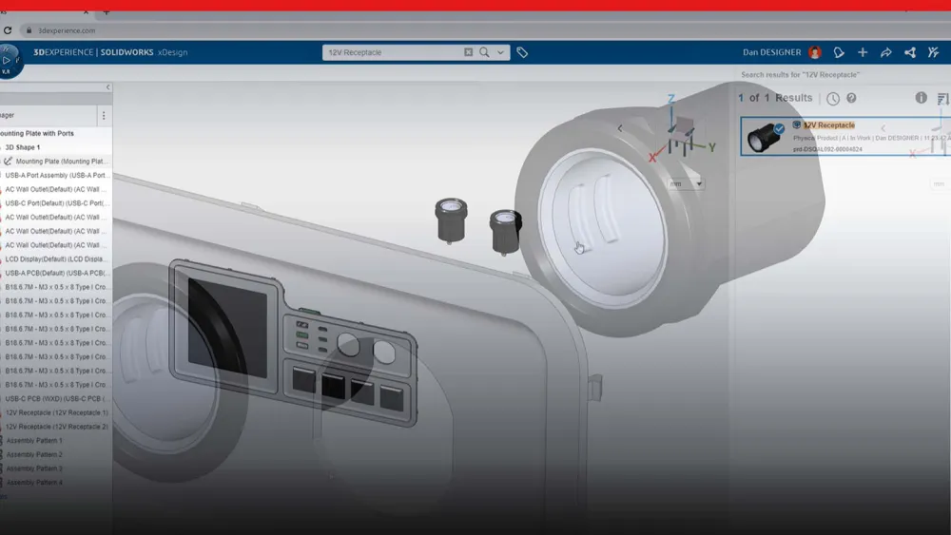Click the product type icon beside 12V Receptacle
The height and width of the screenshot is (535, 951).
click(x=796, y=124)
